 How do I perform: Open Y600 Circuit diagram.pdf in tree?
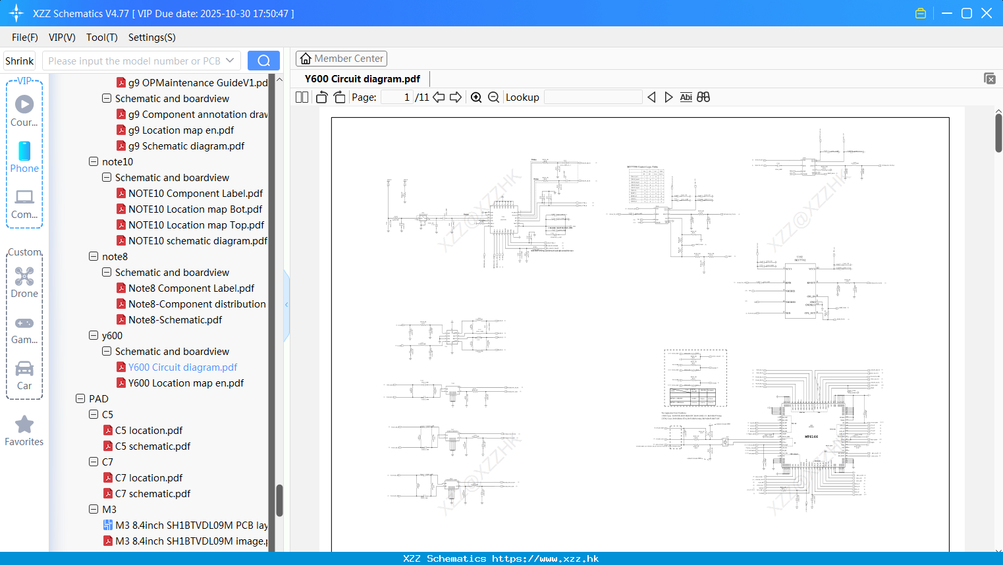pyautogui.click(x=182, y=367)
